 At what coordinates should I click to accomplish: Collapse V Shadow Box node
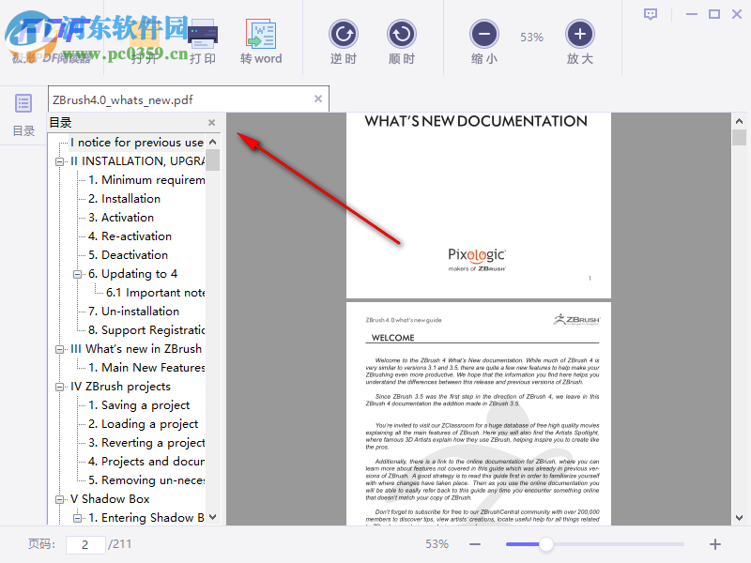(x=59, y=499)
